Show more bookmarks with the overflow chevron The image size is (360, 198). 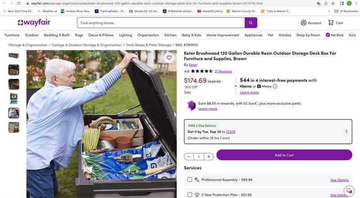(329, 11)
